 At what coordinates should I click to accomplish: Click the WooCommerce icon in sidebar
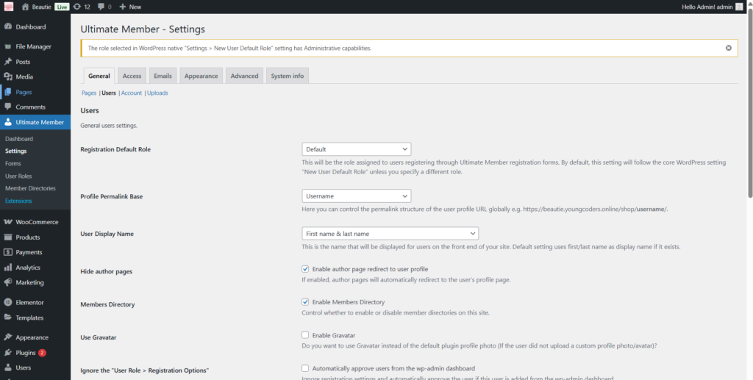point(7,222)
